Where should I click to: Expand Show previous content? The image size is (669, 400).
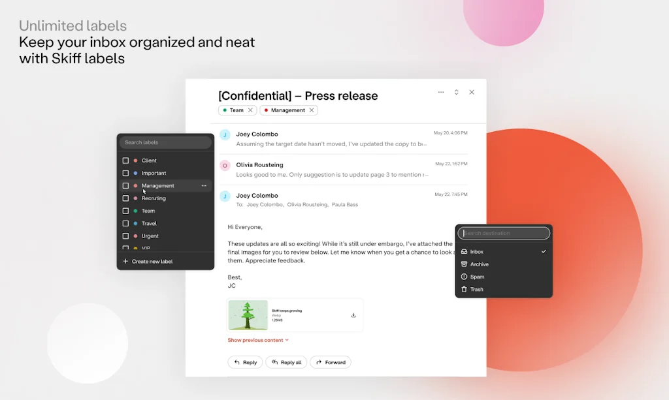click(x=257, y=340)
